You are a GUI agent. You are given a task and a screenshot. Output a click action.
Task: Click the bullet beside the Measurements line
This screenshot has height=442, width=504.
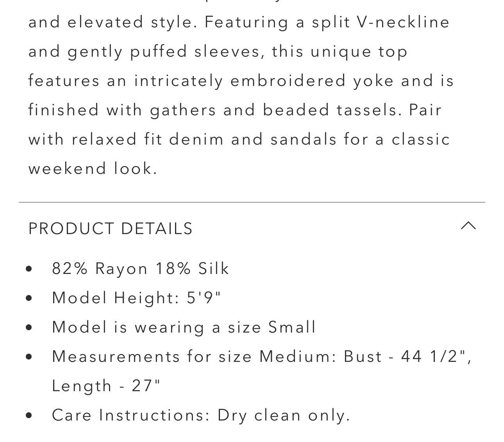click(x=29, y=357)
